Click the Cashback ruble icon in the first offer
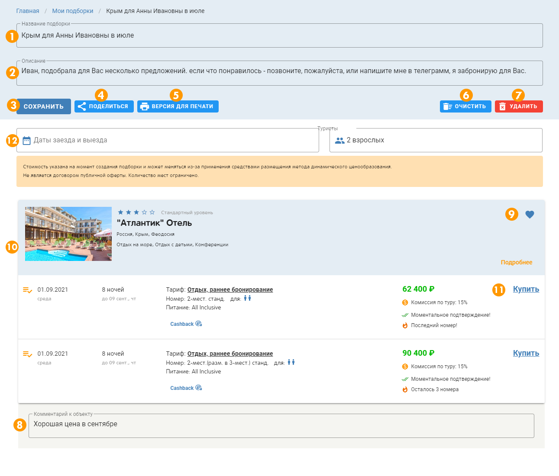 coord(199,324)
